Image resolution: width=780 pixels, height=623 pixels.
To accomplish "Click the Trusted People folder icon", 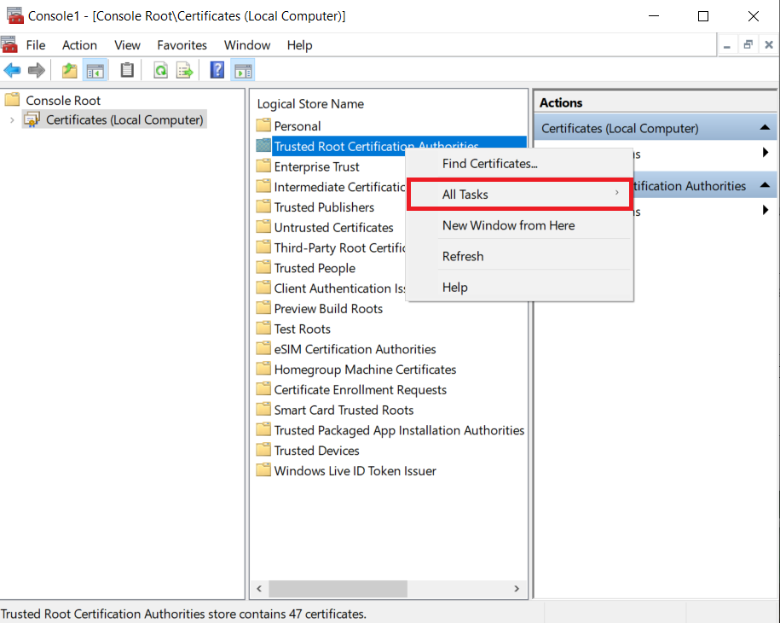I will (263, 267).
